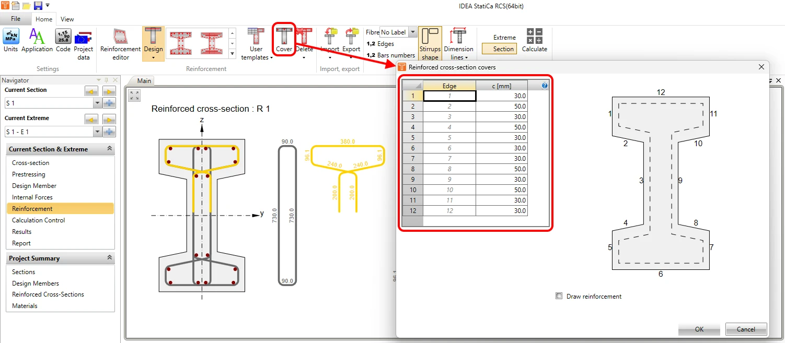Select row header 6 in covers table

(x=413, y=148)
